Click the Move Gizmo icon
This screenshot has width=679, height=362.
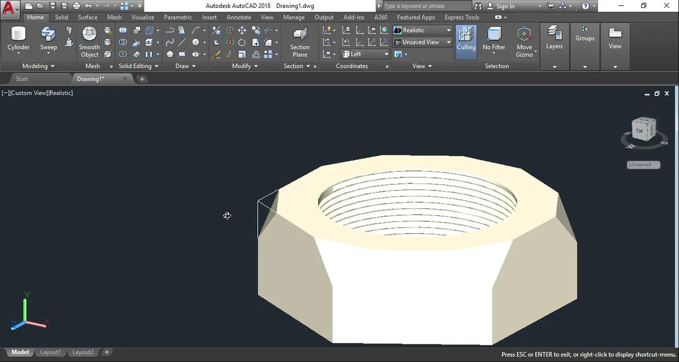pos(524,41)
